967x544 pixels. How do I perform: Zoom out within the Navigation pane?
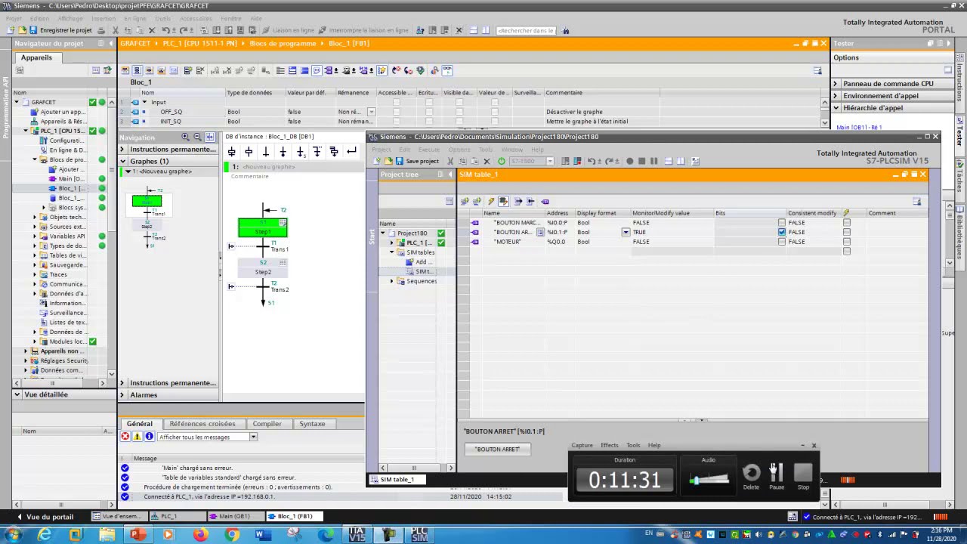click(x=197, y=137)
